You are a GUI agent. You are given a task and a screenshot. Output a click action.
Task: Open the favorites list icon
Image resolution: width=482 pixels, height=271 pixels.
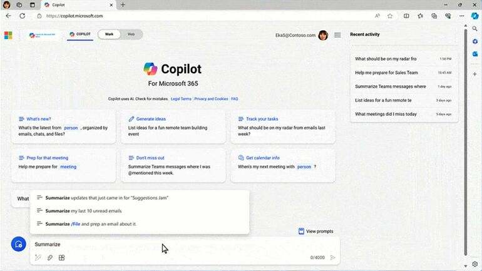coord(420,16)
